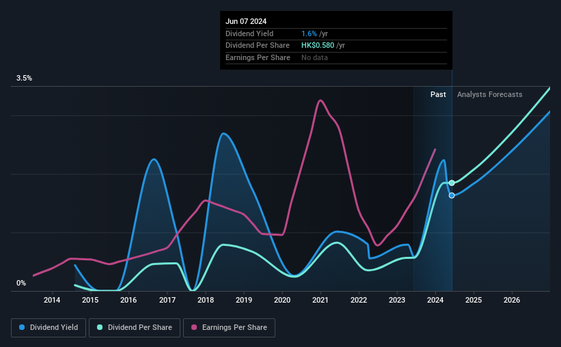Click the '1.6%' dividend yield value
Screen dimensions: 561x347
(309, 33)
